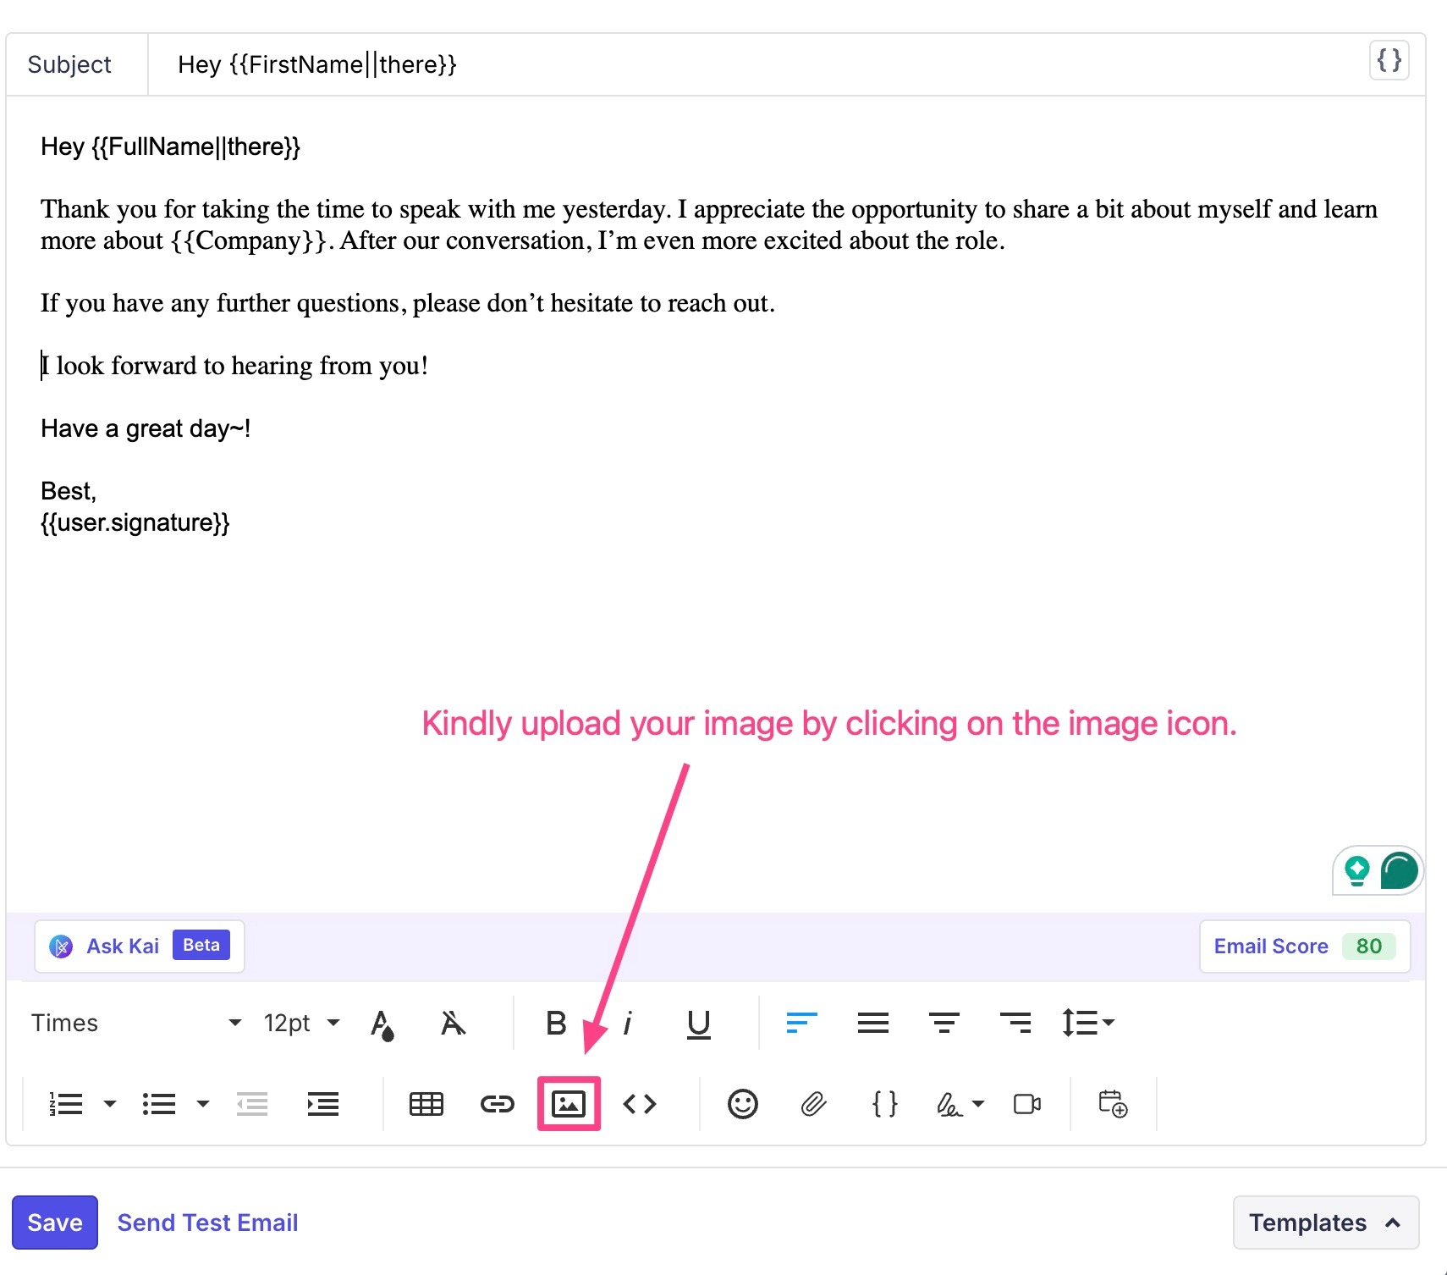Decrease the paragraph indent
Image resolution: width=1447 pixels, height=1275 pixels.
tap(252, 1104)
